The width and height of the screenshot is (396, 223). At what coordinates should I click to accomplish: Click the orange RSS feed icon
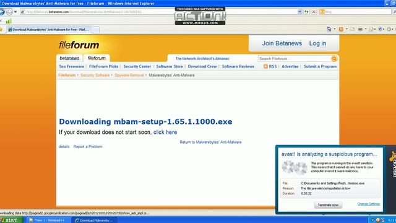point(265,66)
